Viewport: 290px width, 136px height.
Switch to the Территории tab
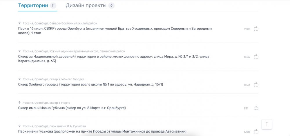tap(33, 5)
